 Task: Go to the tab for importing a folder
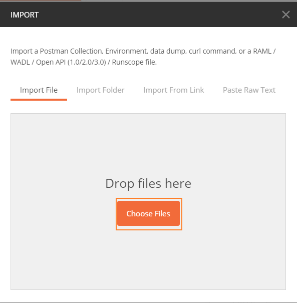coord(100,90)
